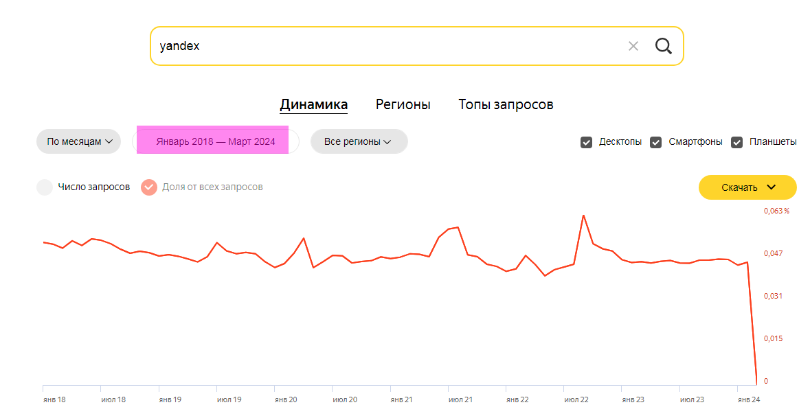Switch to the Топы запросов tab

[506, 105]
